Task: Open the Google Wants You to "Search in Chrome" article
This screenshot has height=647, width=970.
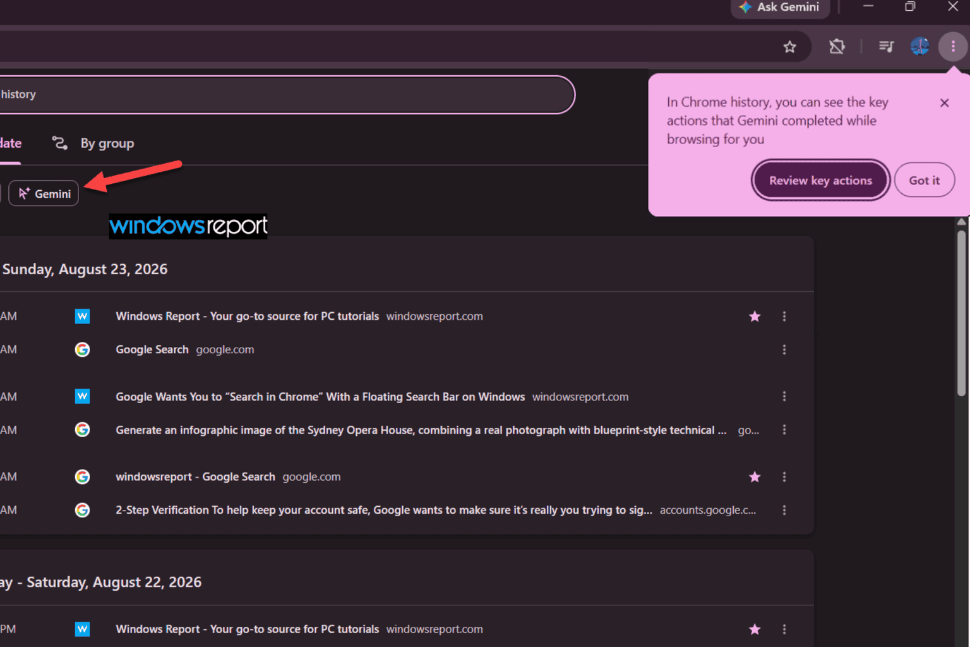Action: [320, 397]
